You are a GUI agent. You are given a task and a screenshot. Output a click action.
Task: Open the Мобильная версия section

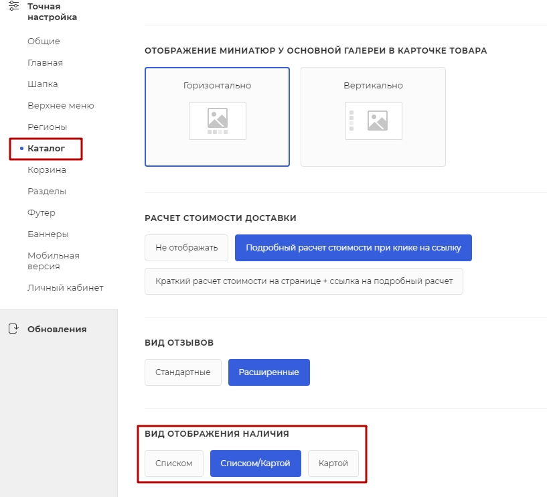tap(54, 261)
